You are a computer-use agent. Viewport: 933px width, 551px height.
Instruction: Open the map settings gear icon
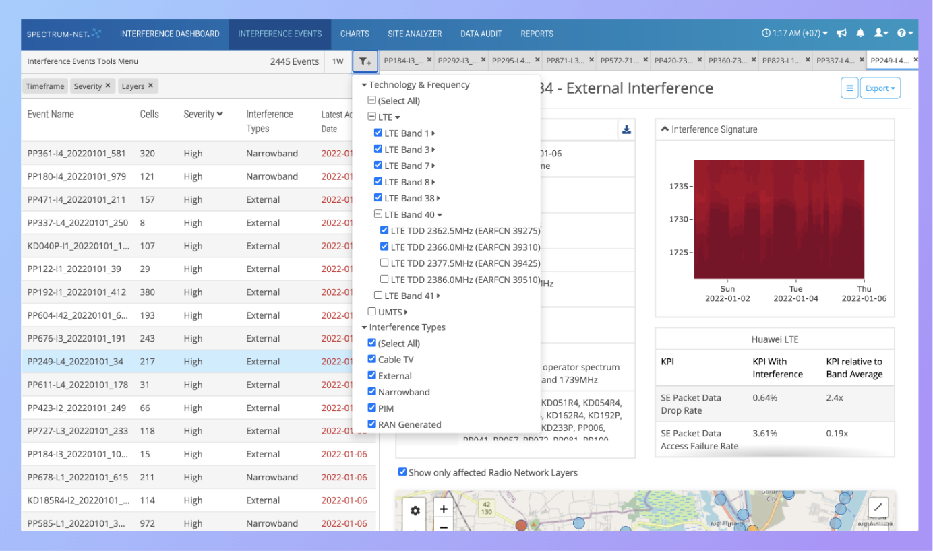click(415, 511)
